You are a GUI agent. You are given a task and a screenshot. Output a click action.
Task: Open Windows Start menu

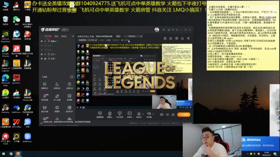(x=3, y=154)
